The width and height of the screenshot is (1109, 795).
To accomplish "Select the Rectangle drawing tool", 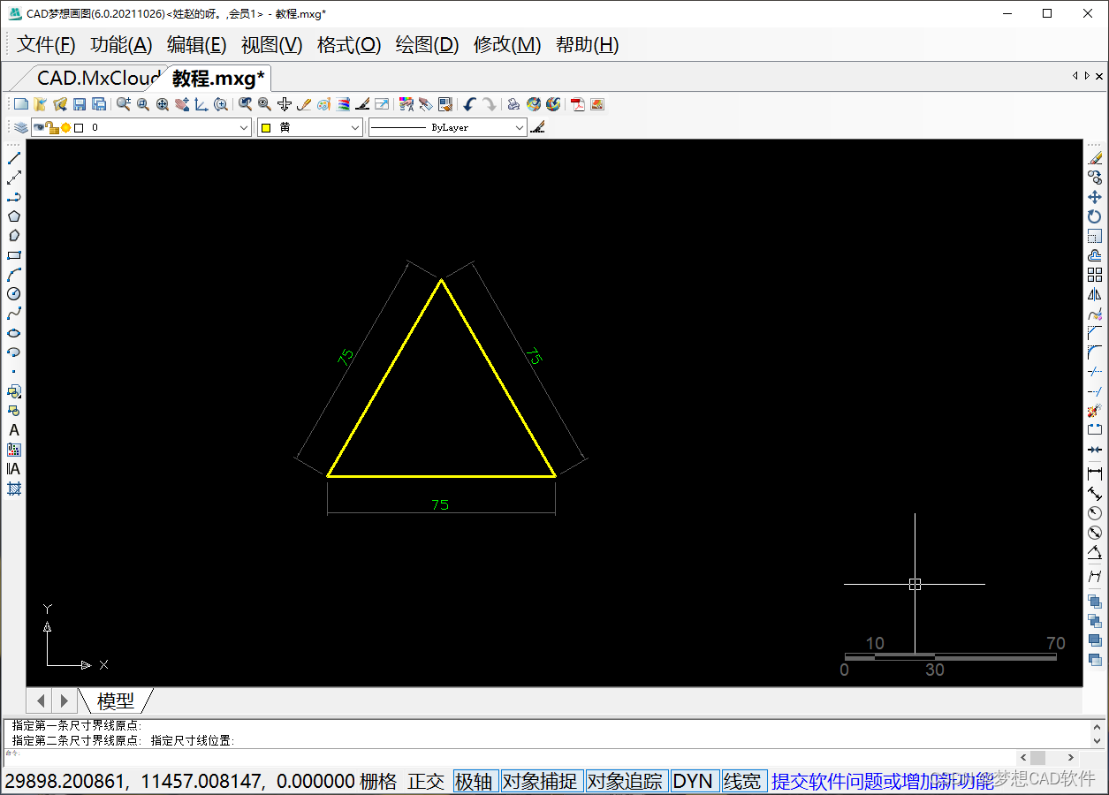I will coord(14,255).
